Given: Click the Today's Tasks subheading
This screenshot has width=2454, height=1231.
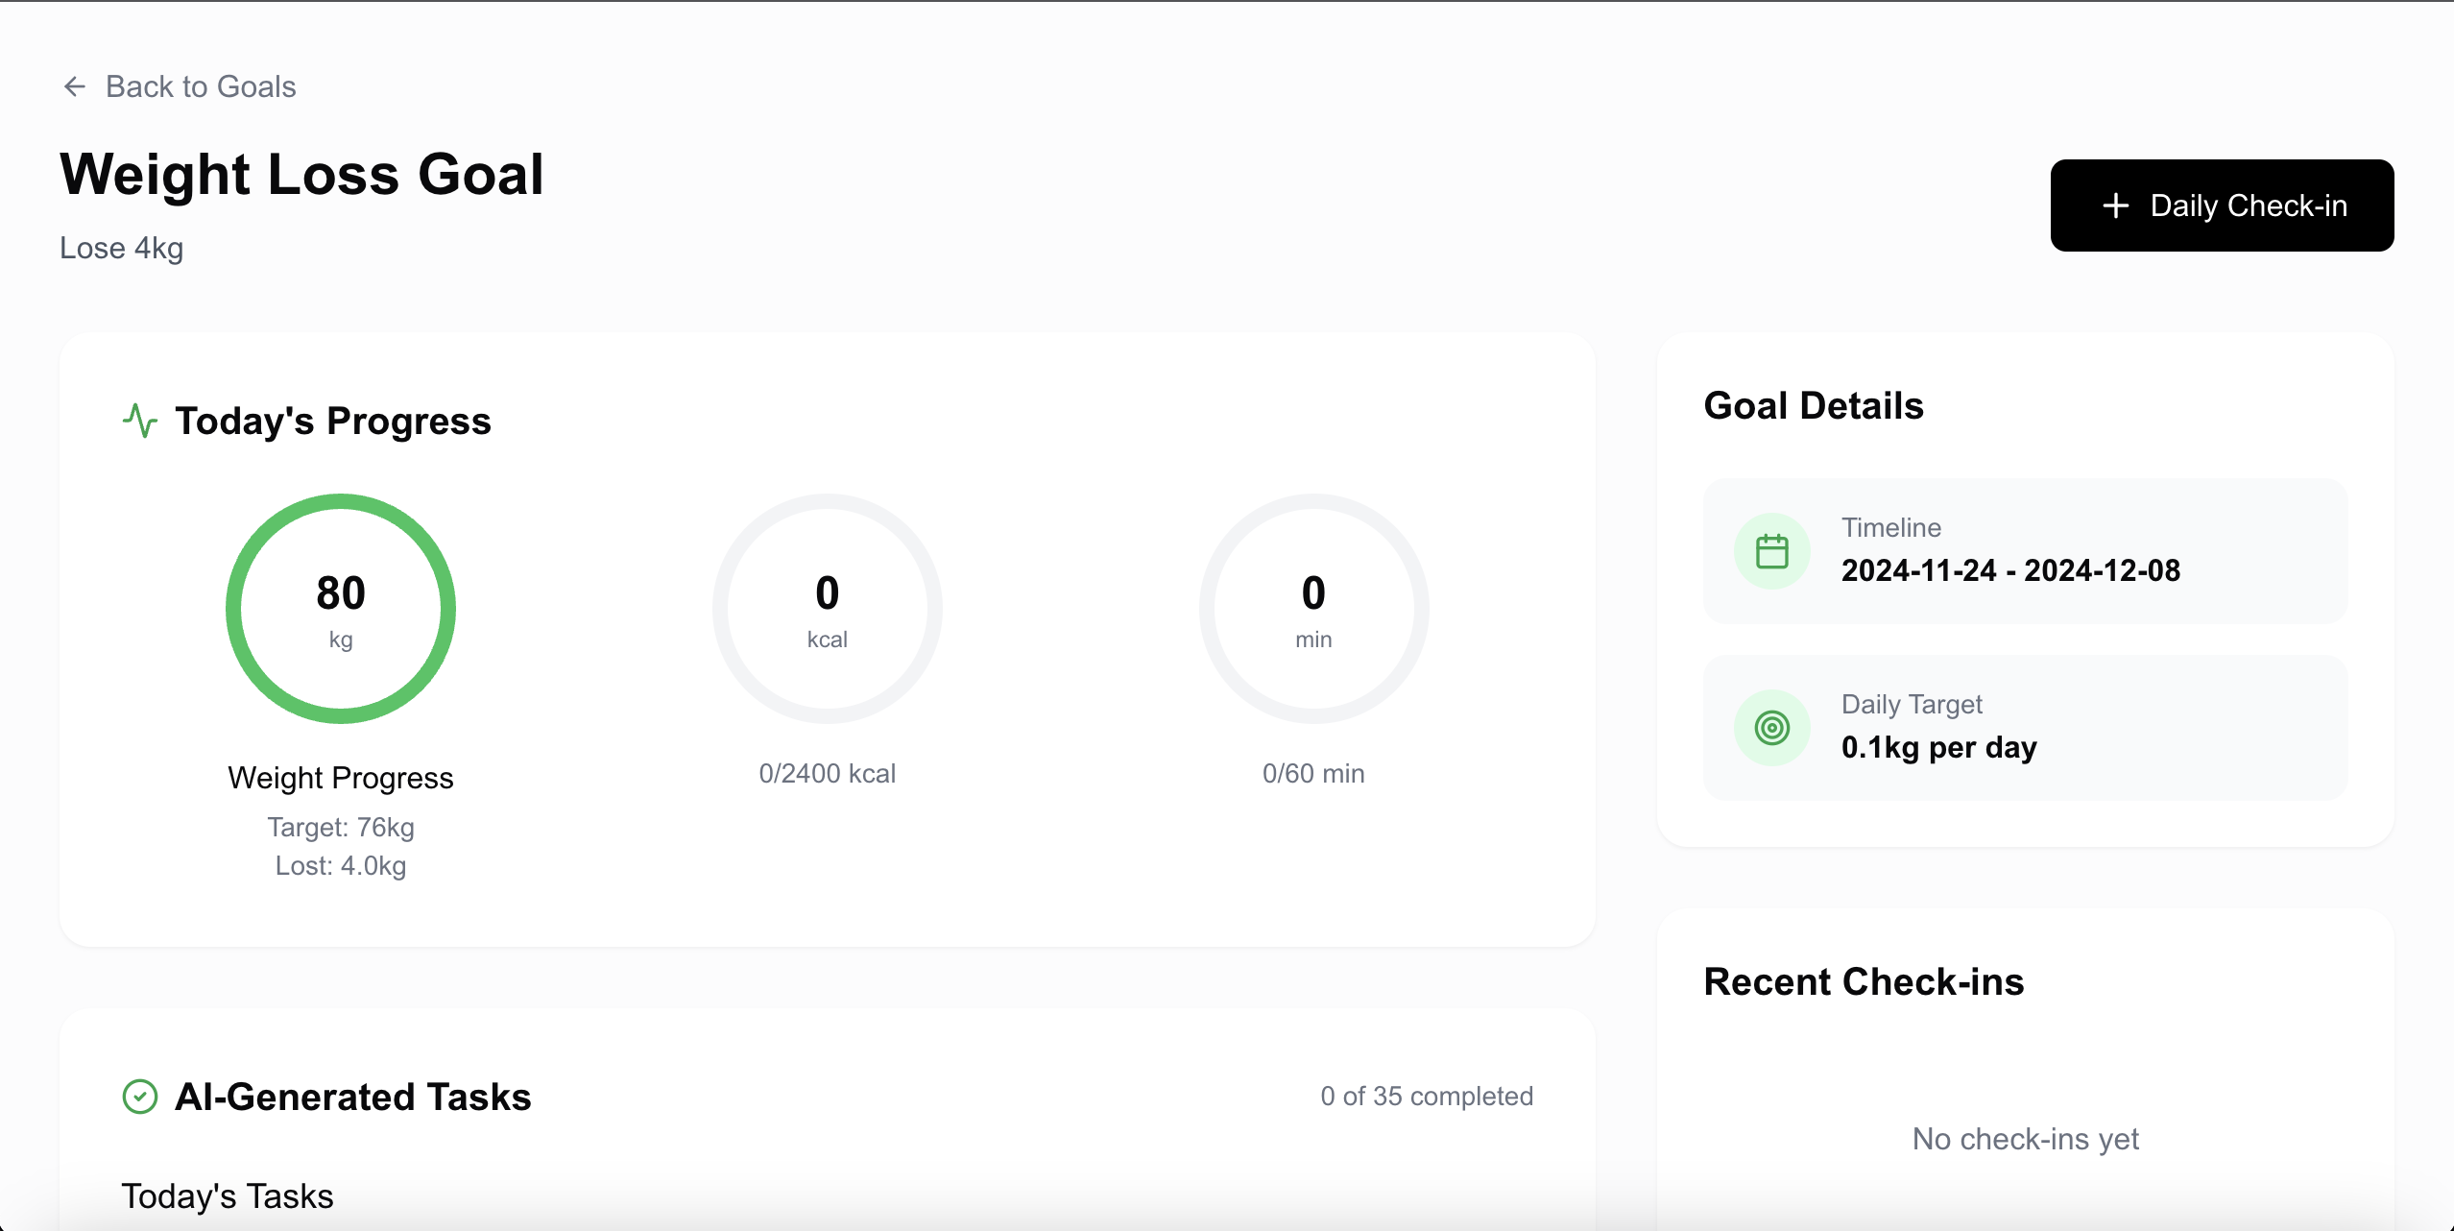Looking at the screenshot, I should [228, 1196].
